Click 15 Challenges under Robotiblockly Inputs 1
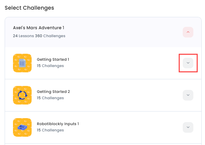Screen dimensions: 205x145 click(x=50, y=130)
